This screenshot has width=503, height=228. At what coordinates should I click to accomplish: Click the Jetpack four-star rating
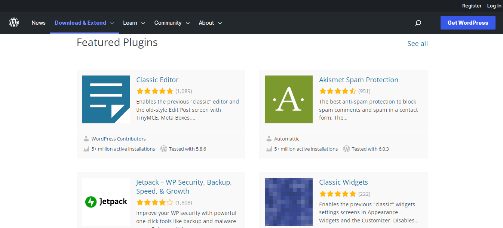pyautogui.click(x=155, y=203)
